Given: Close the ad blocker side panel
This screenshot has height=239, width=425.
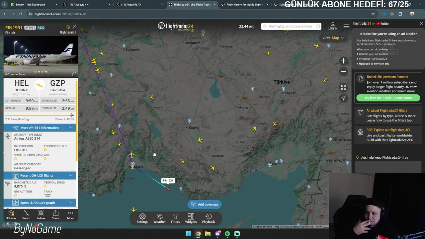Looking at the screenshot, I should [x=421, y=24].
